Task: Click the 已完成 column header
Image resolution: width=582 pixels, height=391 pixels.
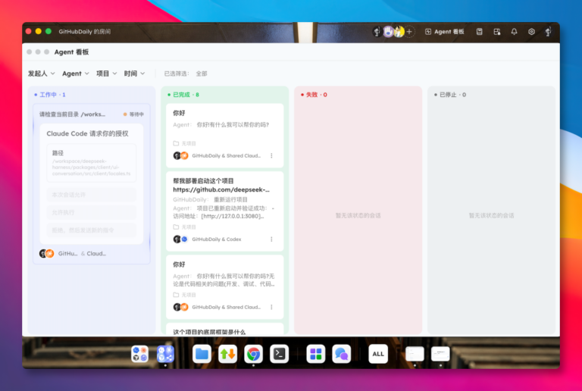Action: coord(183,95)
